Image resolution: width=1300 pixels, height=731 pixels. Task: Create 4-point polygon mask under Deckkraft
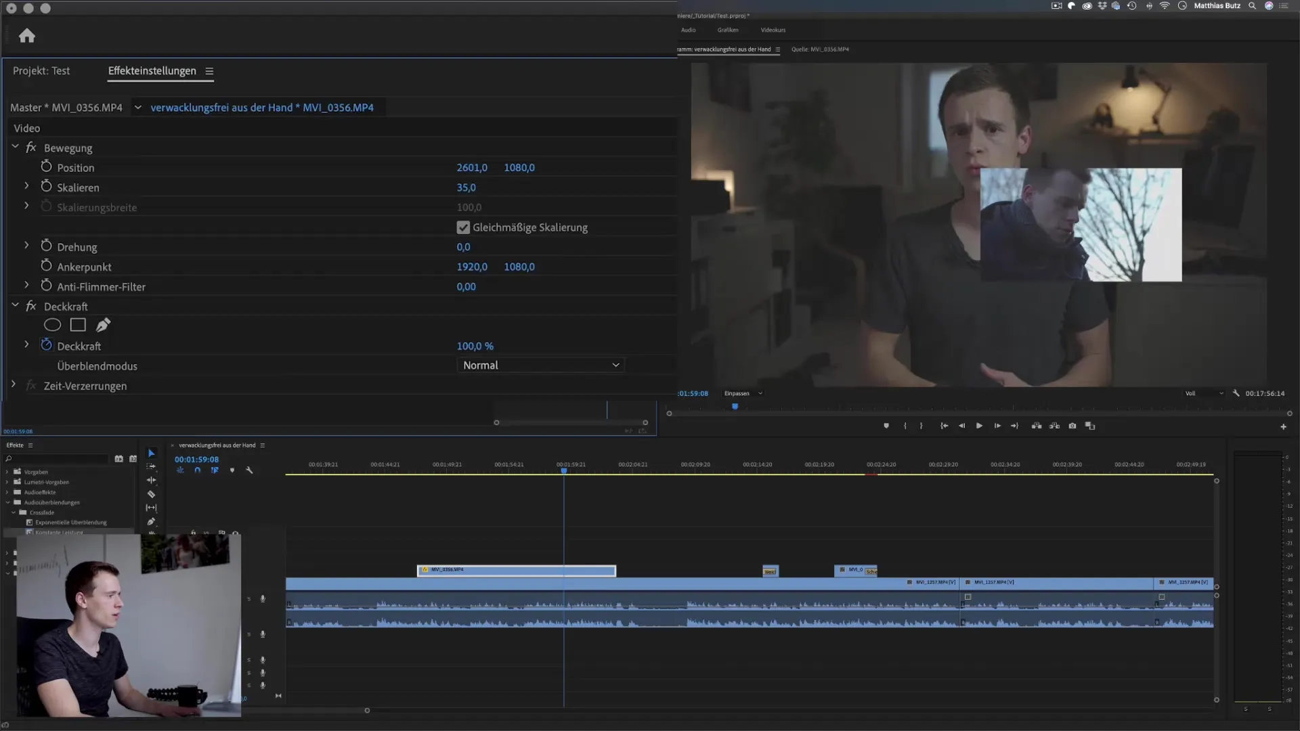78,325
